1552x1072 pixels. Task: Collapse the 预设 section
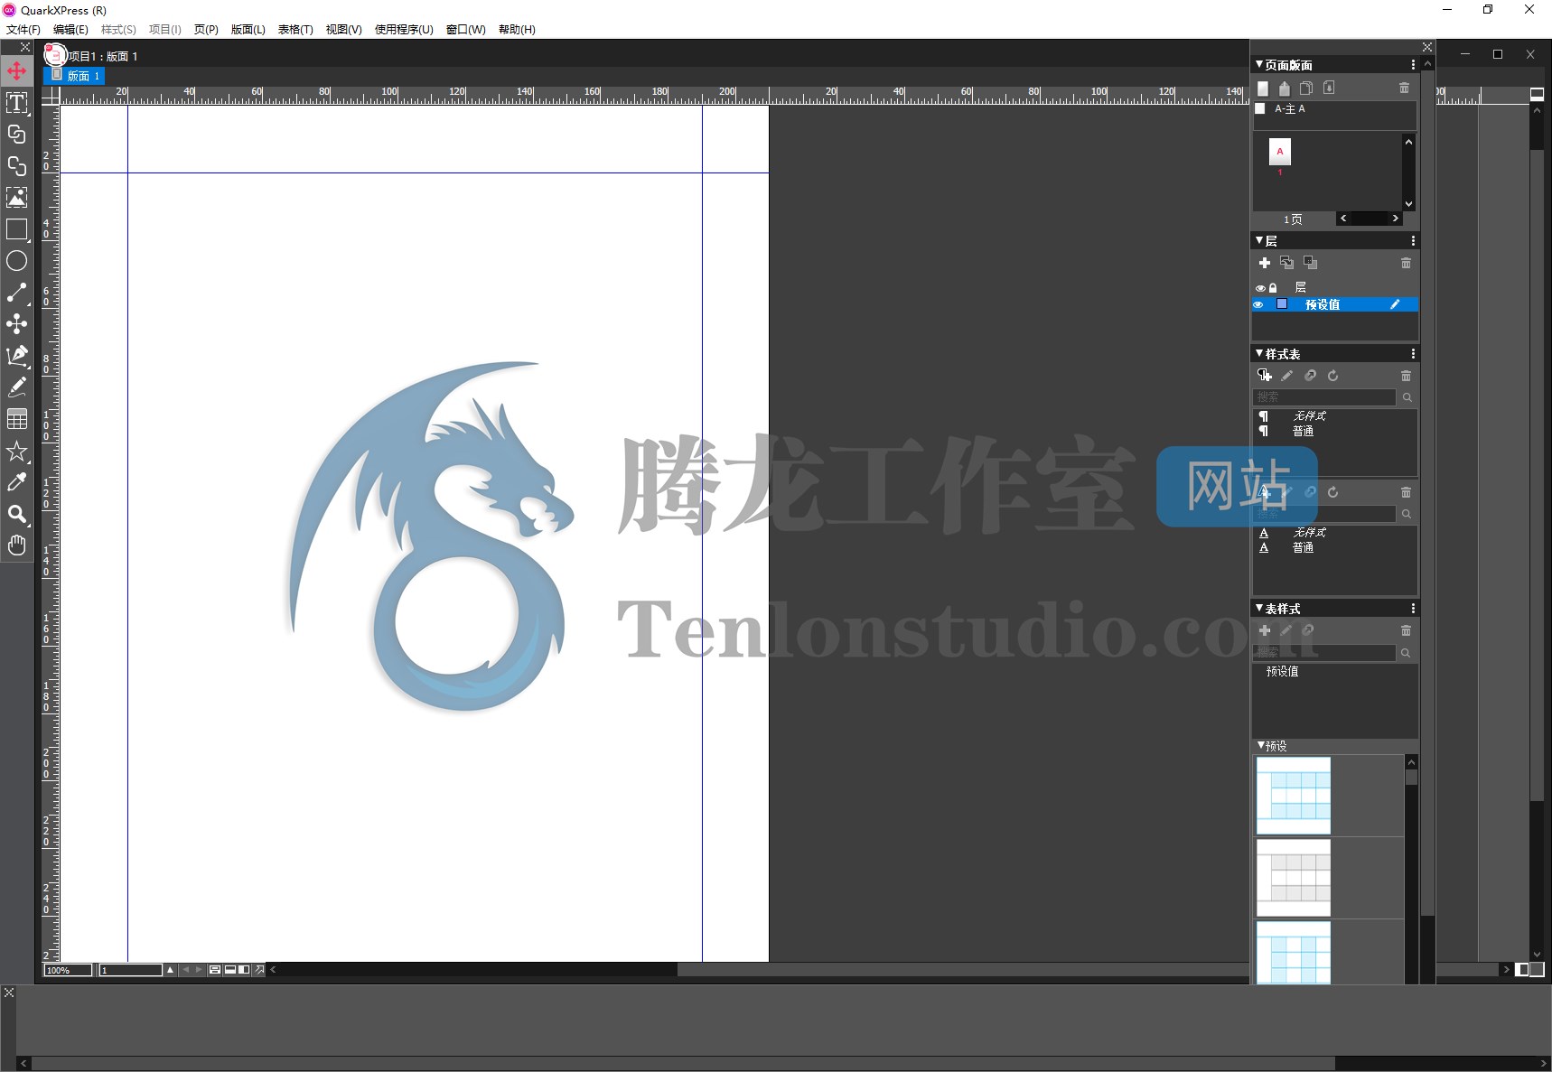(x=1261, y=745)
